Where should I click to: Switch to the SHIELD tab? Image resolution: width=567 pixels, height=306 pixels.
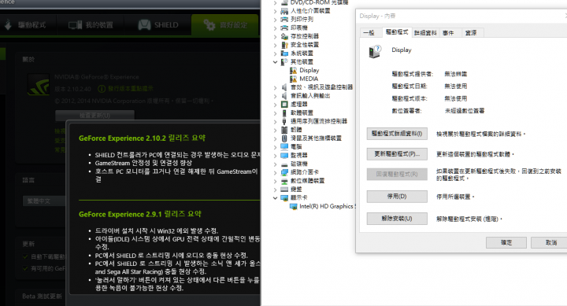point(158,25)
